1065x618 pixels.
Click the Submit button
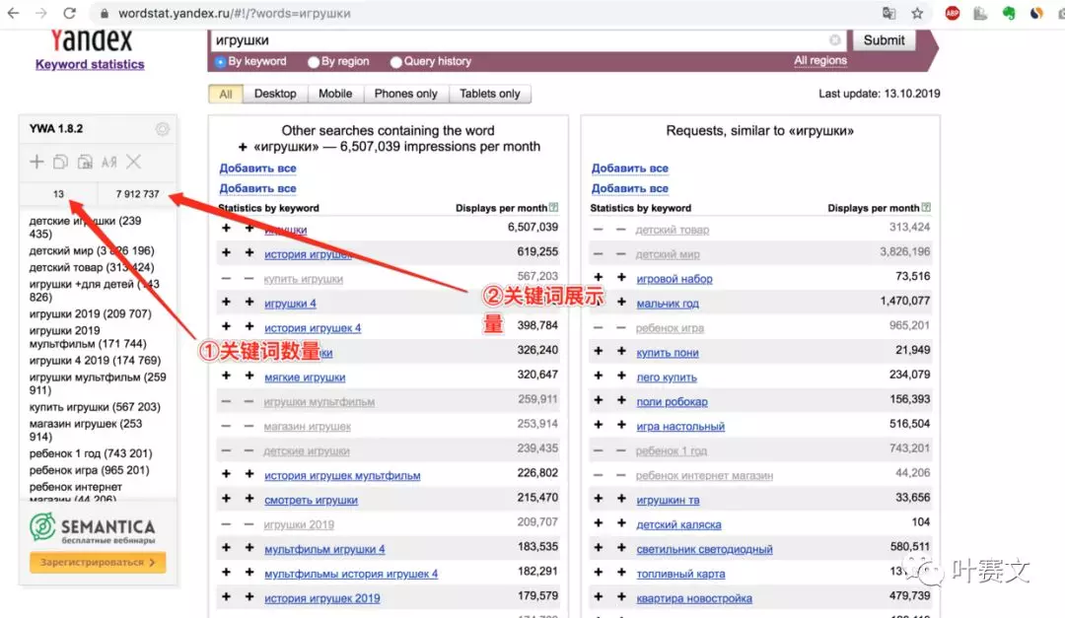click(x=885, y=39)
